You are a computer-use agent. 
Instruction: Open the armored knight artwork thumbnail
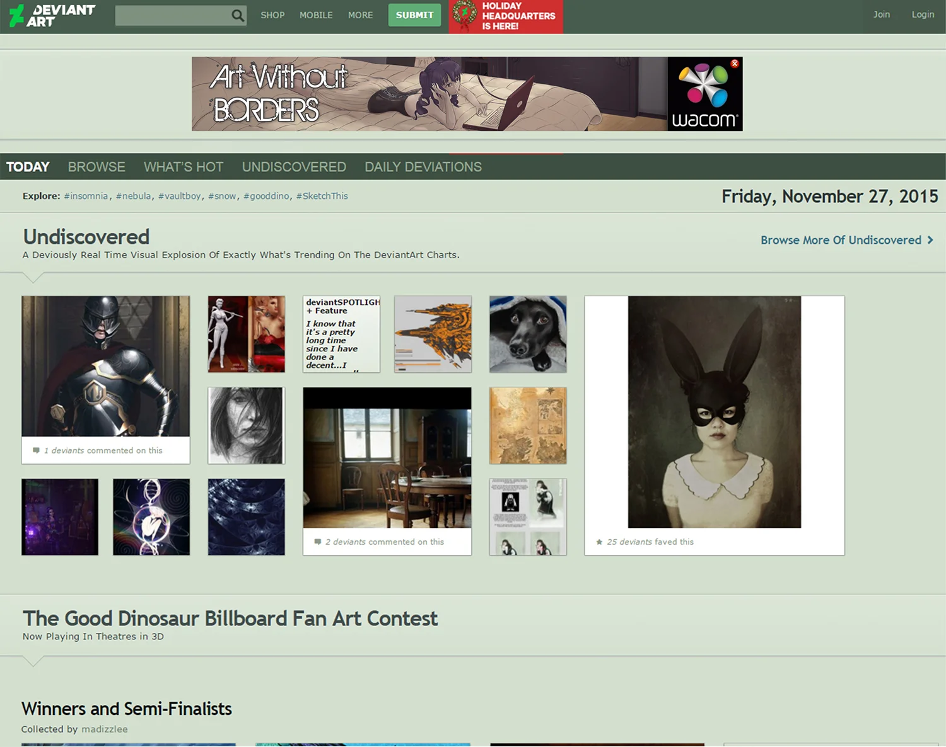(105, 368)
